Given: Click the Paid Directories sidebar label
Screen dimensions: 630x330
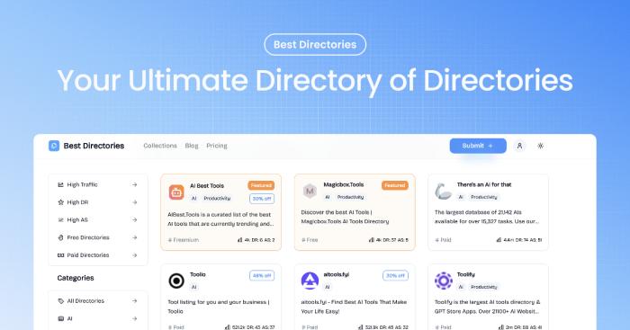Looking at the screenshot, I should [88, 255].
